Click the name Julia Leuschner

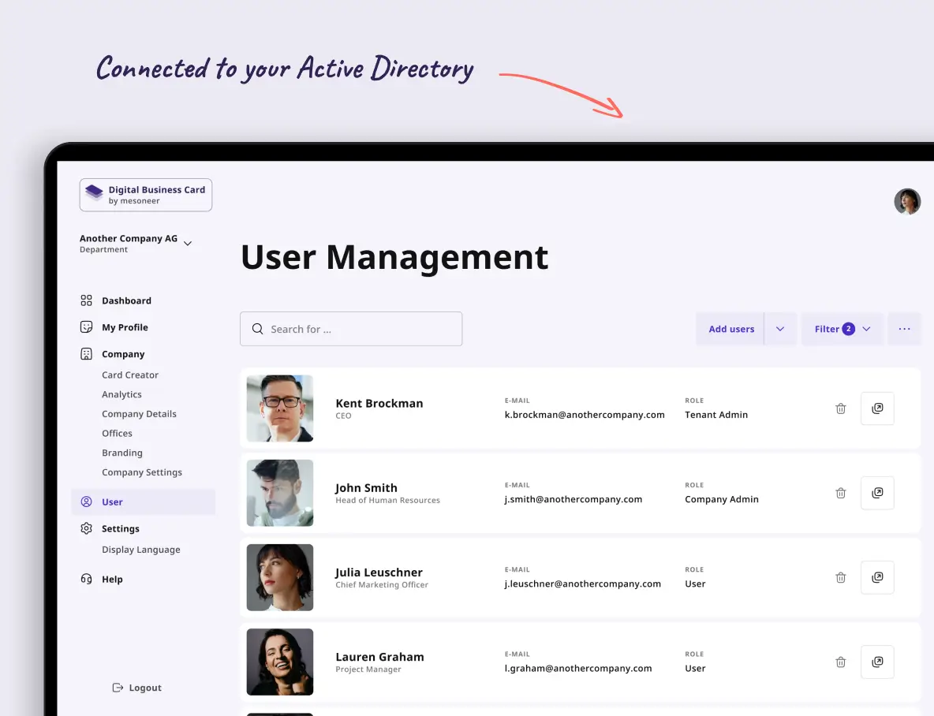(379, 572)
